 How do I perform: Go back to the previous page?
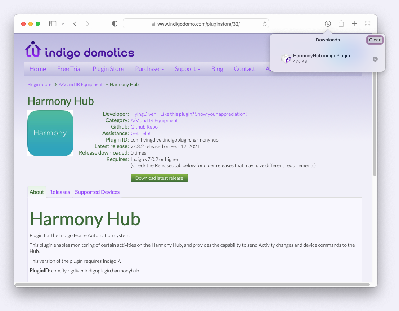[75, 24]
